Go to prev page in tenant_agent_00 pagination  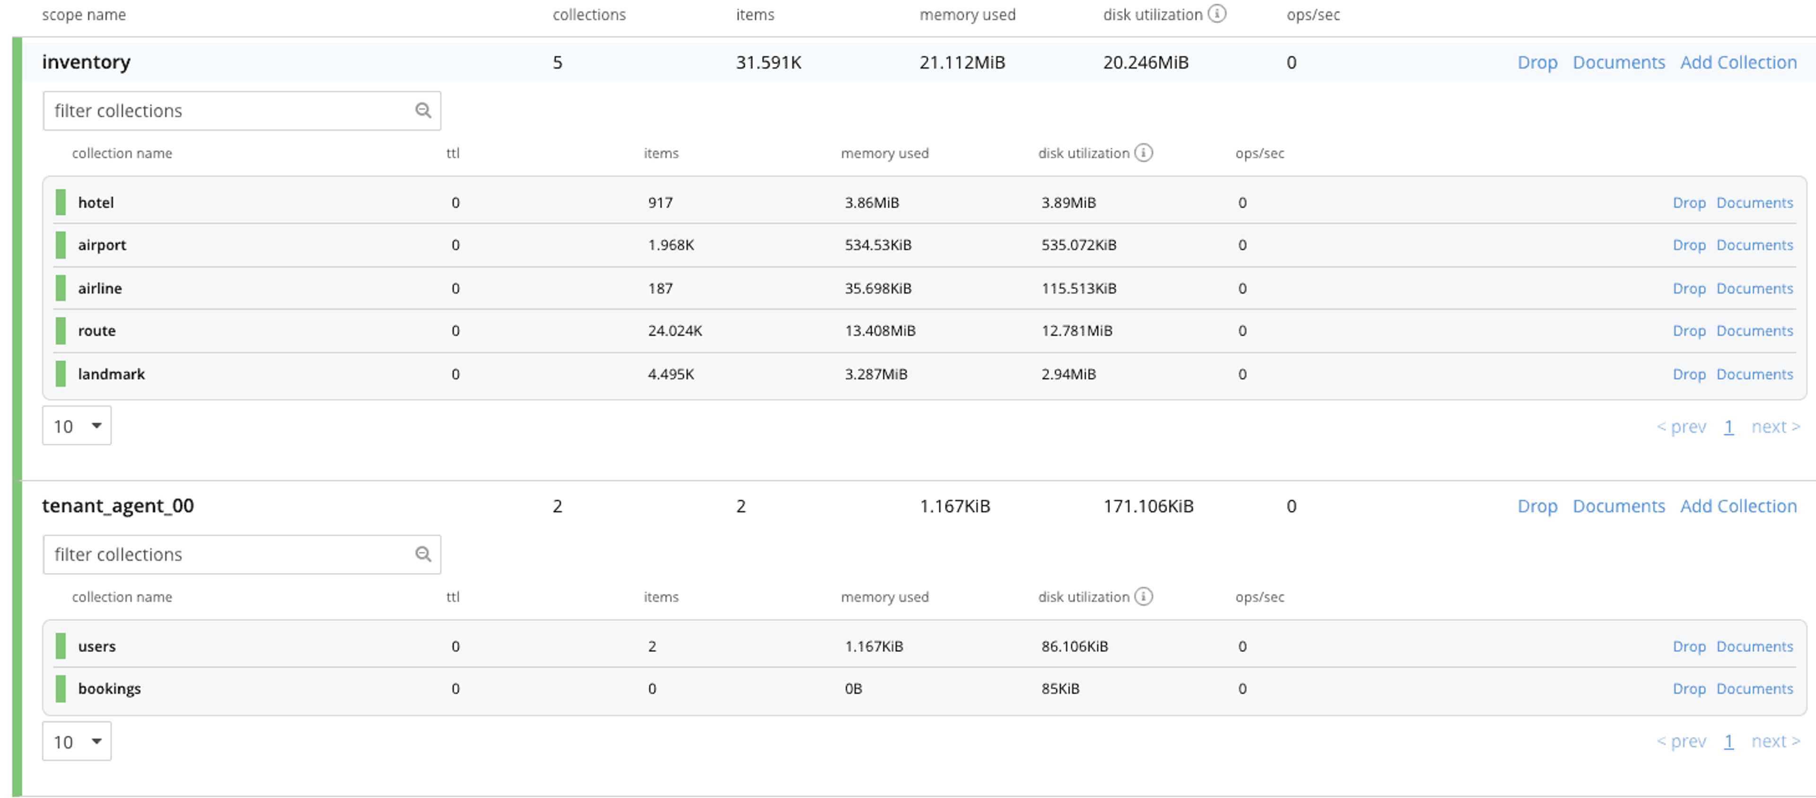coord(1681,741)
